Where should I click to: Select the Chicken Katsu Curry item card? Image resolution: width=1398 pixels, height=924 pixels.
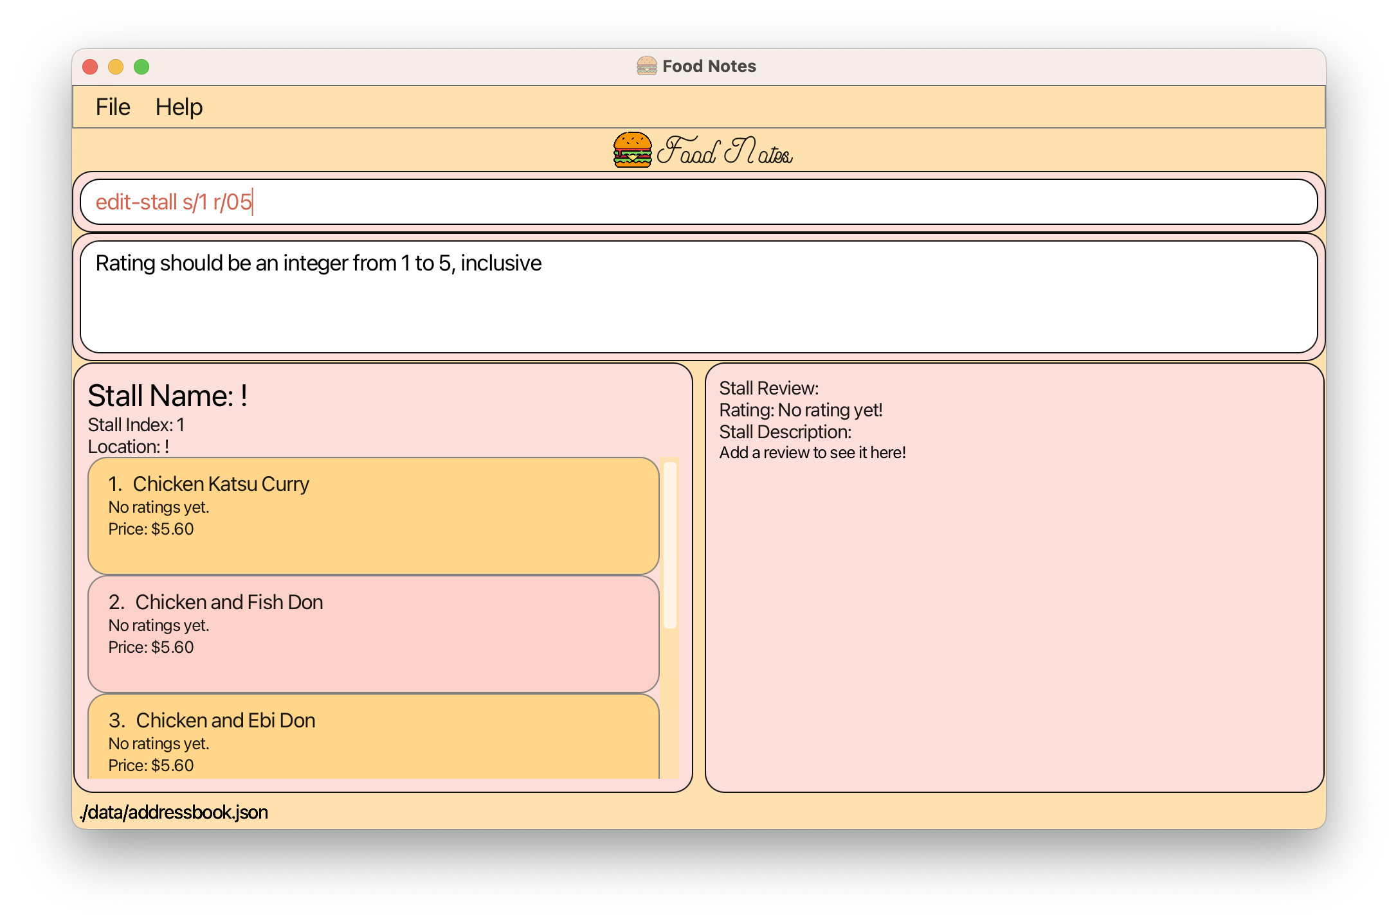[x=373, y=515]
